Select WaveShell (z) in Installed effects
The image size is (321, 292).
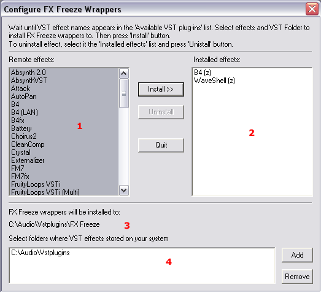pos(214,81)
